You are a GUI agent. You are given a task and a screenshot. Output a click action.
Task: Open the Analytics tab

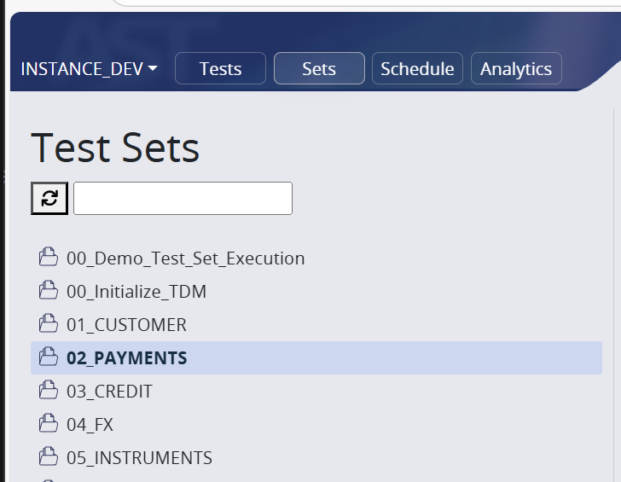[516, 68]
